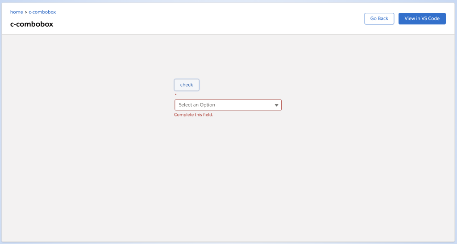Navigate to the home breadcrumb
The image size is (457, 244).
(17, 12)
